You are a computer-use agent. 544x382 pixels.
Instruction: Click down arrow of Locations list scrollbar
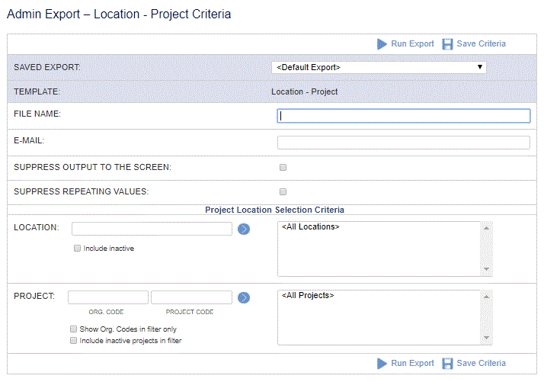point(486,269)
